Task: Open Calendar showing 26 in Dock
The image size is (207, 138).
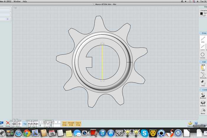Action: [52, 133]
